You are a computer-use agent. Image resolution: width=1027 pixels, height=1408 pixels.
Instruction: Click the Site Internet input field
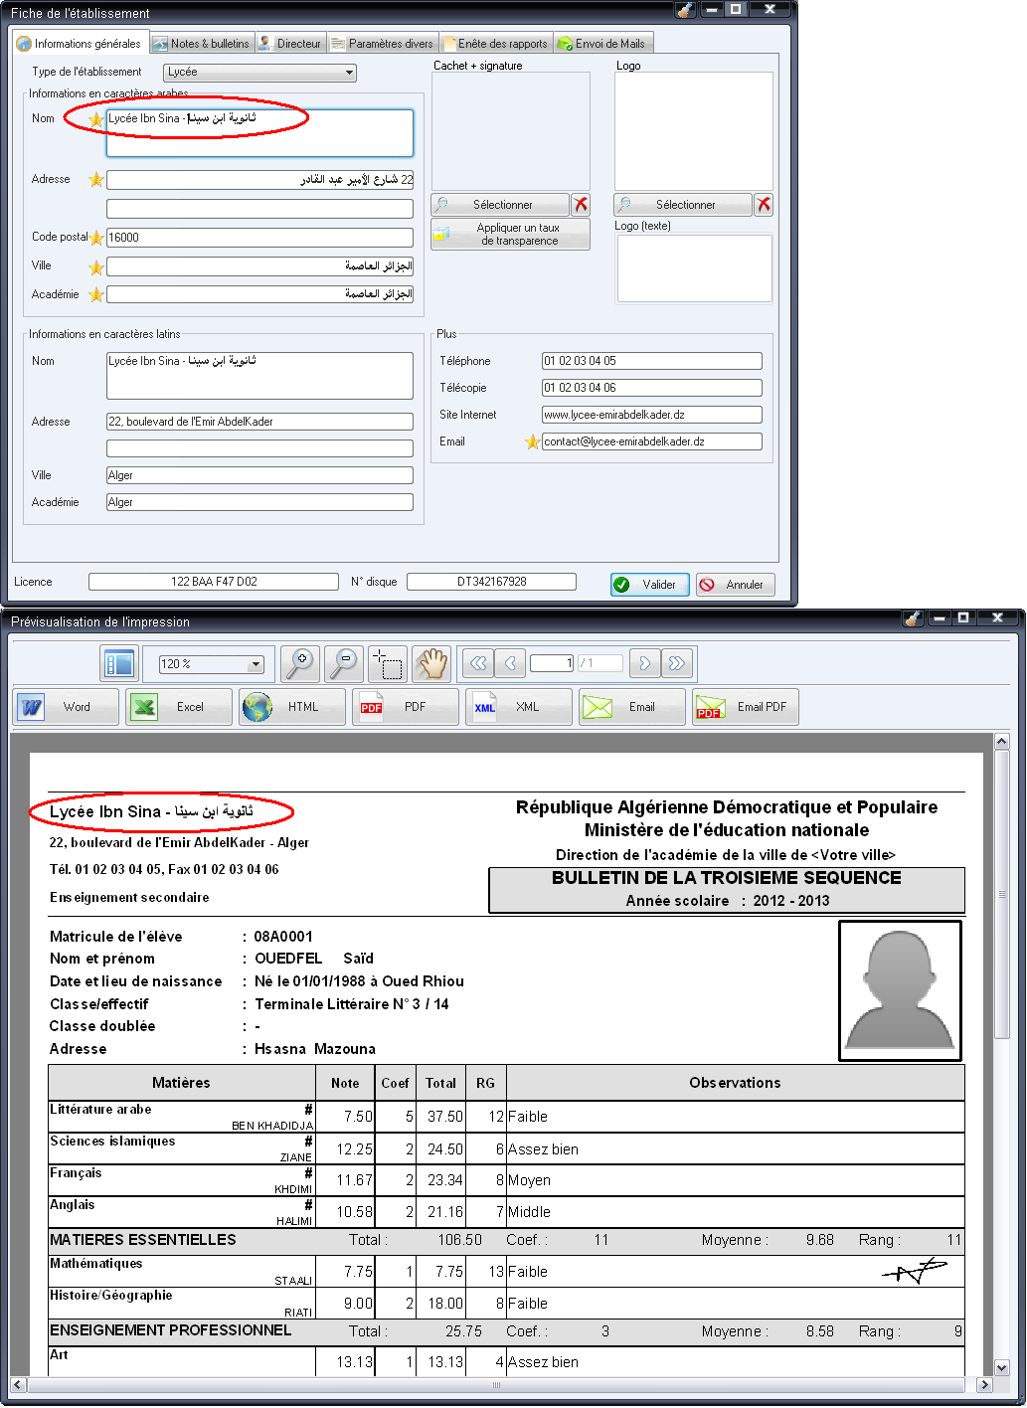pyautogui.click(x=652, y=415)
